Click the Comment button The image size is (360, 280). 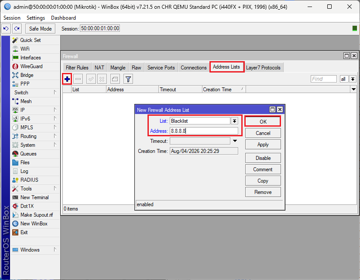[x=263, y=169]
